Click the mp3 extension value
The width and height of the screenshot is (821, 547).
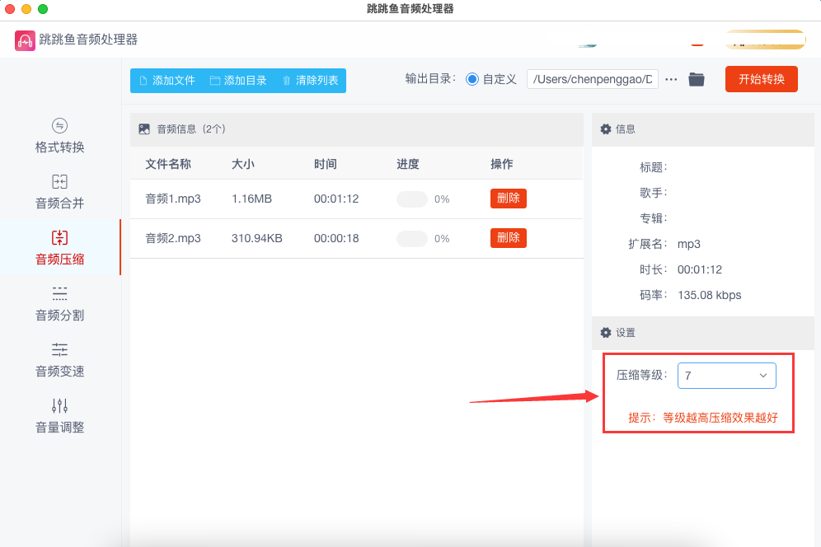[688, 245]
